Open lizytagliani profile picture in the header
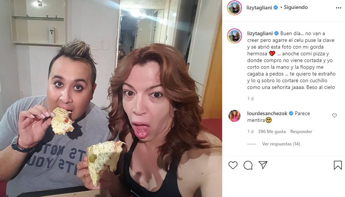 (234, 8)
